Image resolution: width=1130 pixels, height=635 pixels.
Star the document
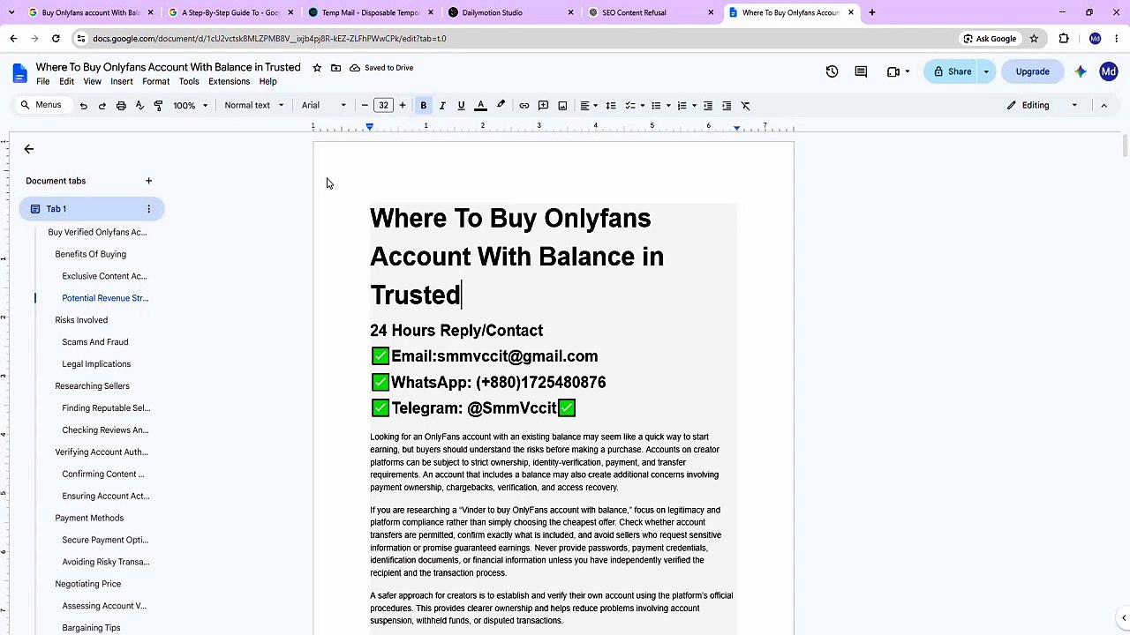point(317,68)
